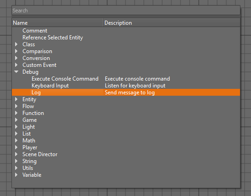Expand the Flow category arrow
Image resolution: width=251 pixels, height=196 pixels.
(x=16, y=106)
